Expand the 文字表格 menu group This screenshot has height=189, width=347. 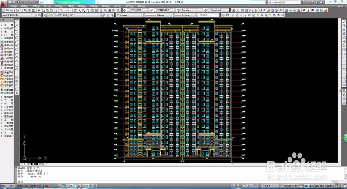(7, 107)
